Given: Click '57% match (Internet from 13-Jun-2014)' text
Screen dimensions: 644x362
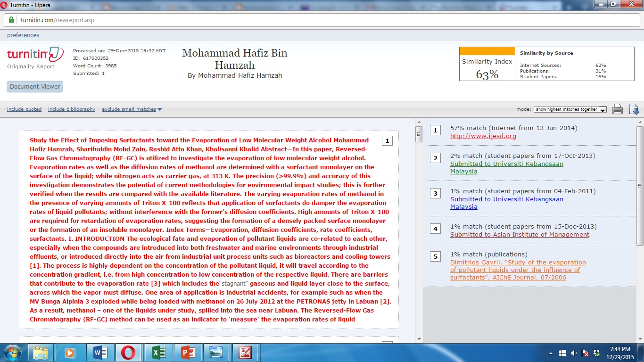Looking at the screenshot, I should [x=514, y=128].
